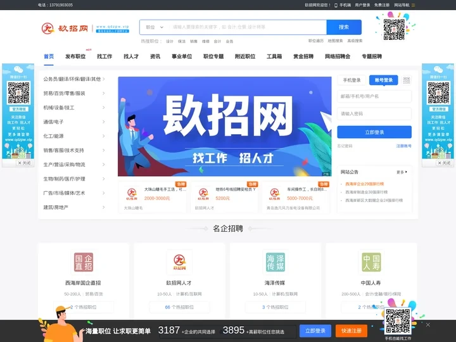This screenshot has width=456, height=342.
Task: Click 注册账号 link
Action: 404,146
